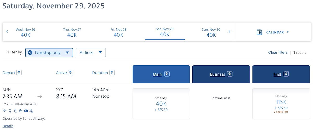Remove the Nonstop only filter via X icon

tap(30, 53)
